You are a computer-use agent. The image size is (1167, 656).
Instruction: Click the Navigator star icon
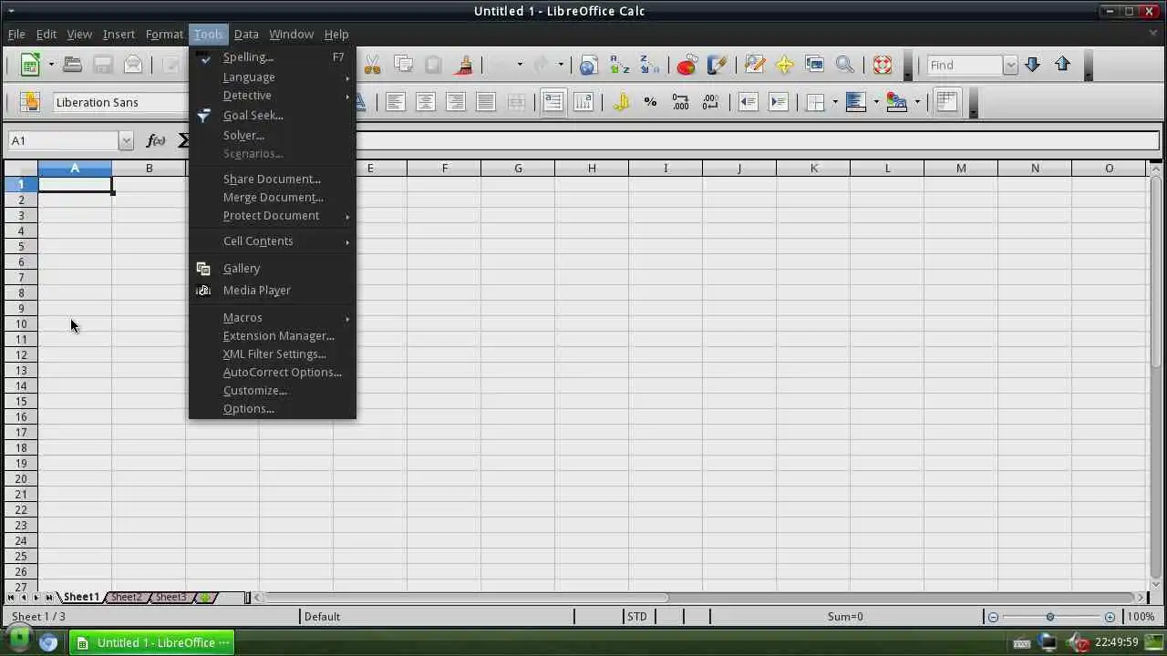coord(784,65)
